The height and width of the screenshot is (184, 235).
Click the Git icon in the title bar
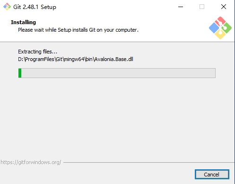pyautogui.click(x=7, y=7)
